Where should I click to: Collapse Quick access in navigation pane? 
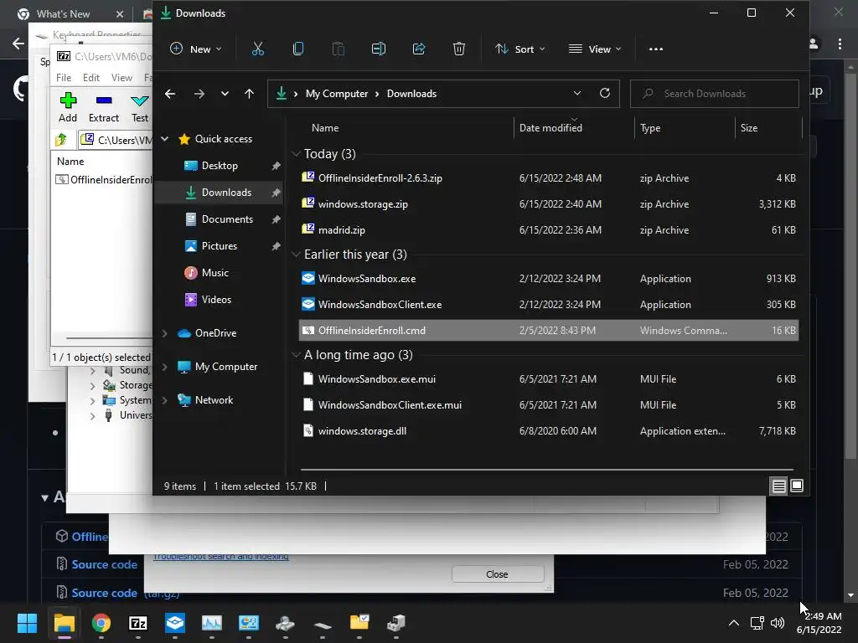[x=165, y=139]
